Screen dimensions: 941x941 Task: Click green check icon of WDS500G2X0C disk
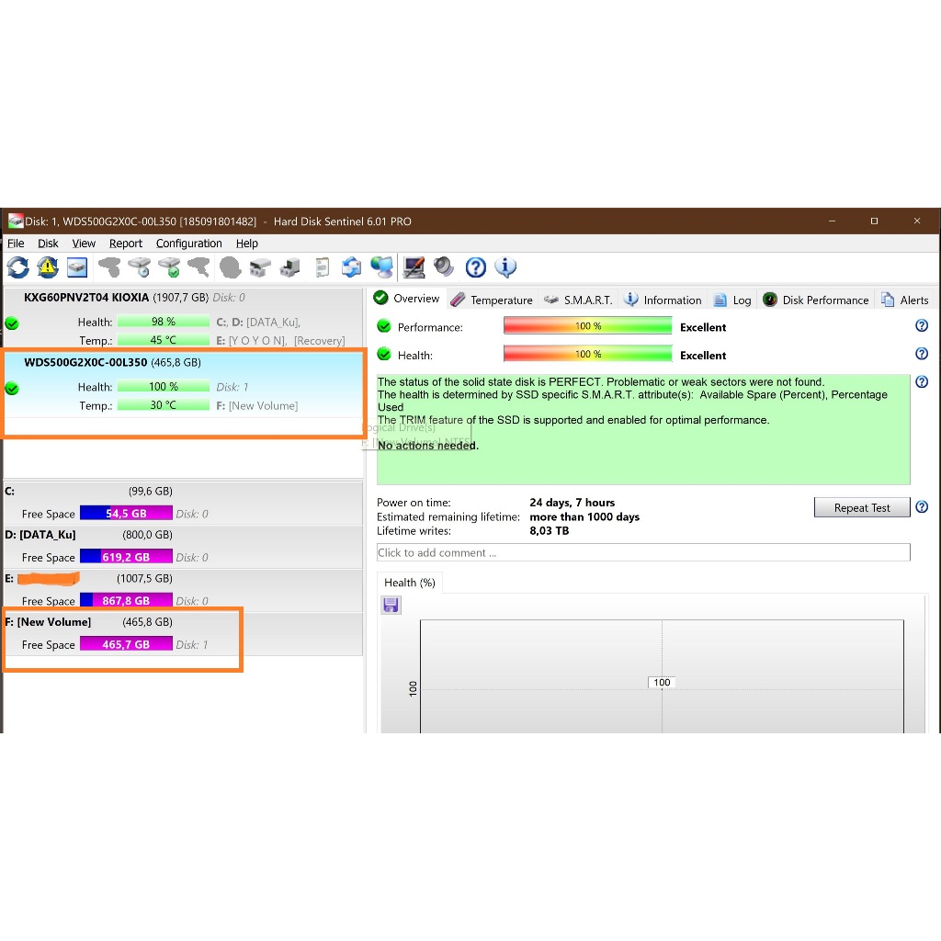point(11,389)
